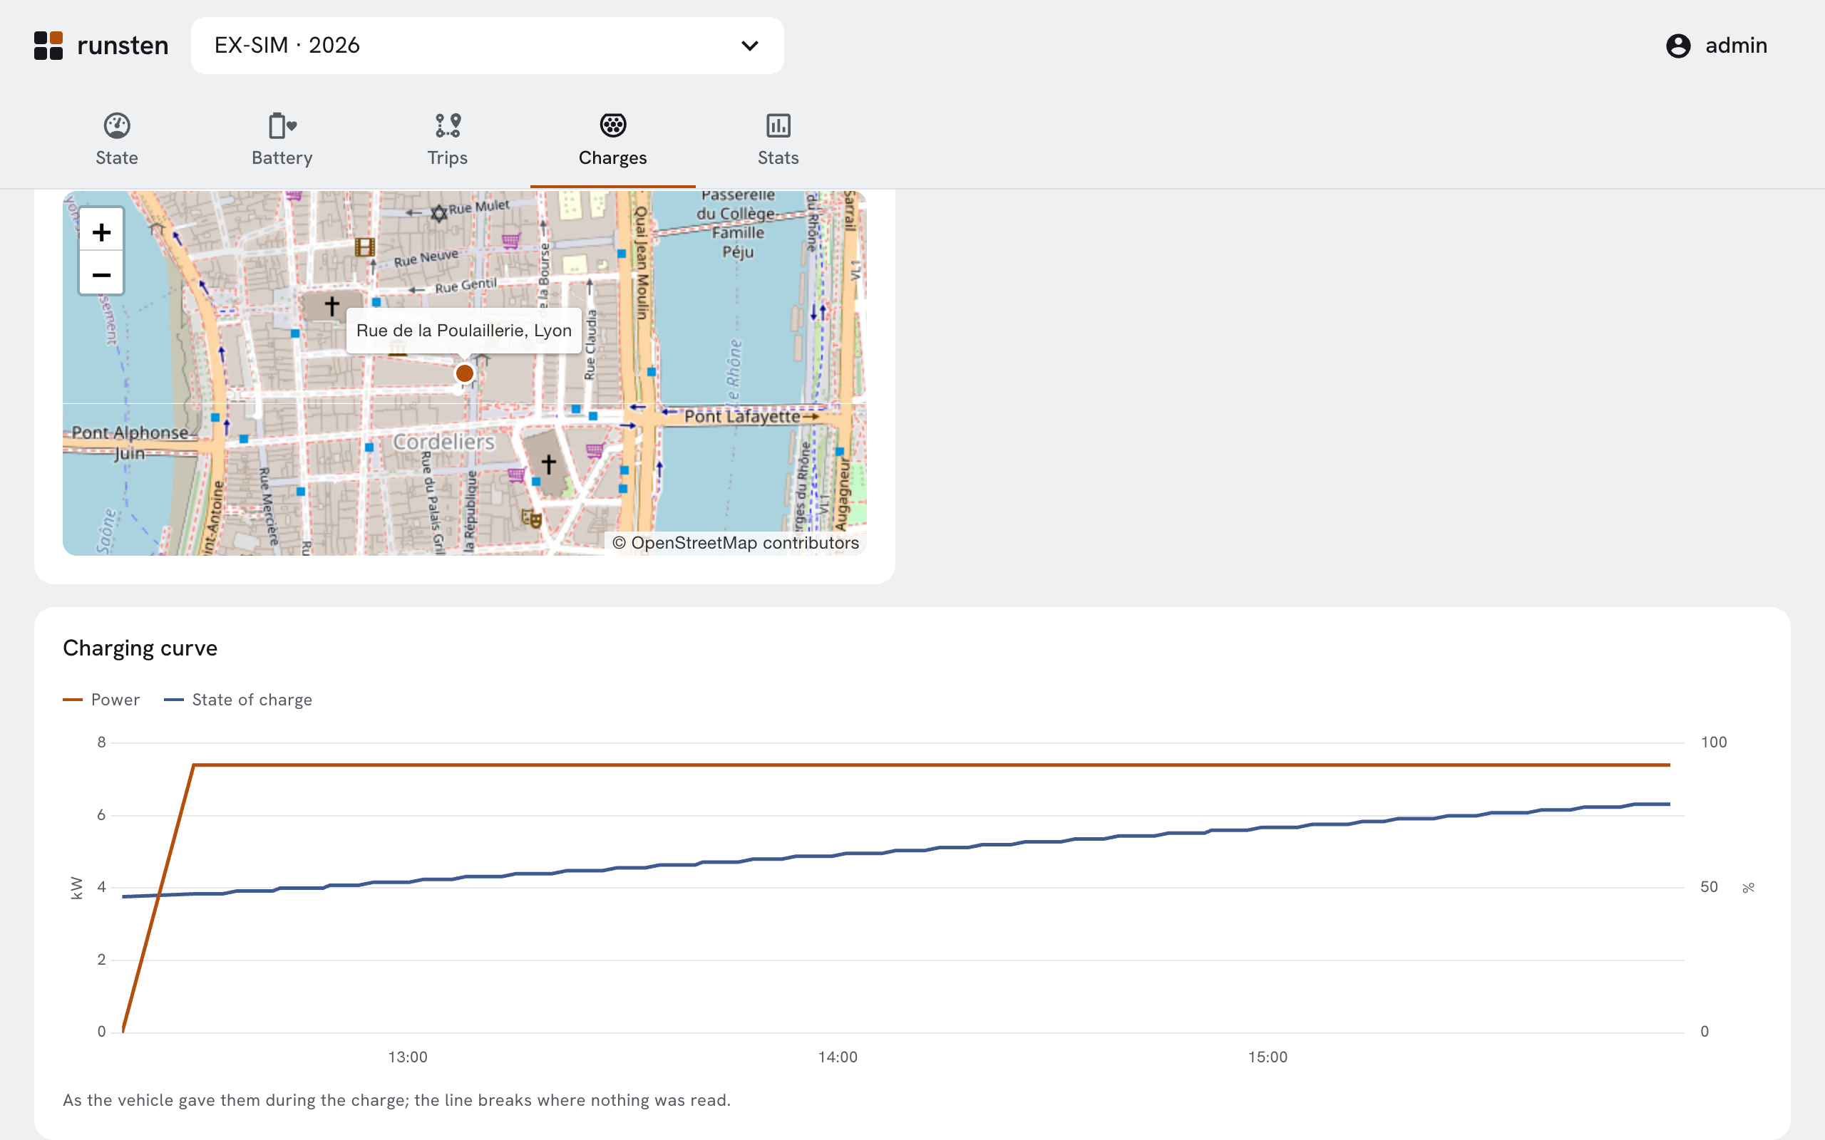
Task: Click the Charging curve heading
Action: pos(140,648)
